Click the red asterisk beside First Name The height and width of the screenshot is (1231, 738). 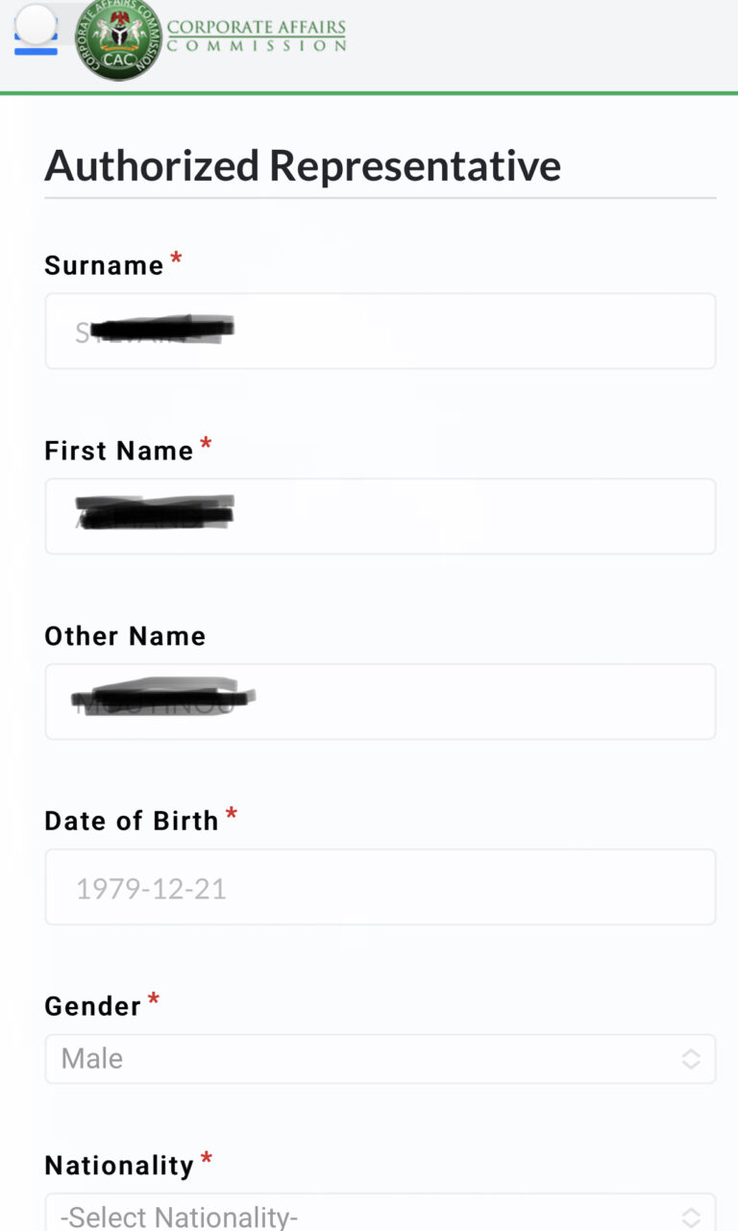(x=206, y=445)
